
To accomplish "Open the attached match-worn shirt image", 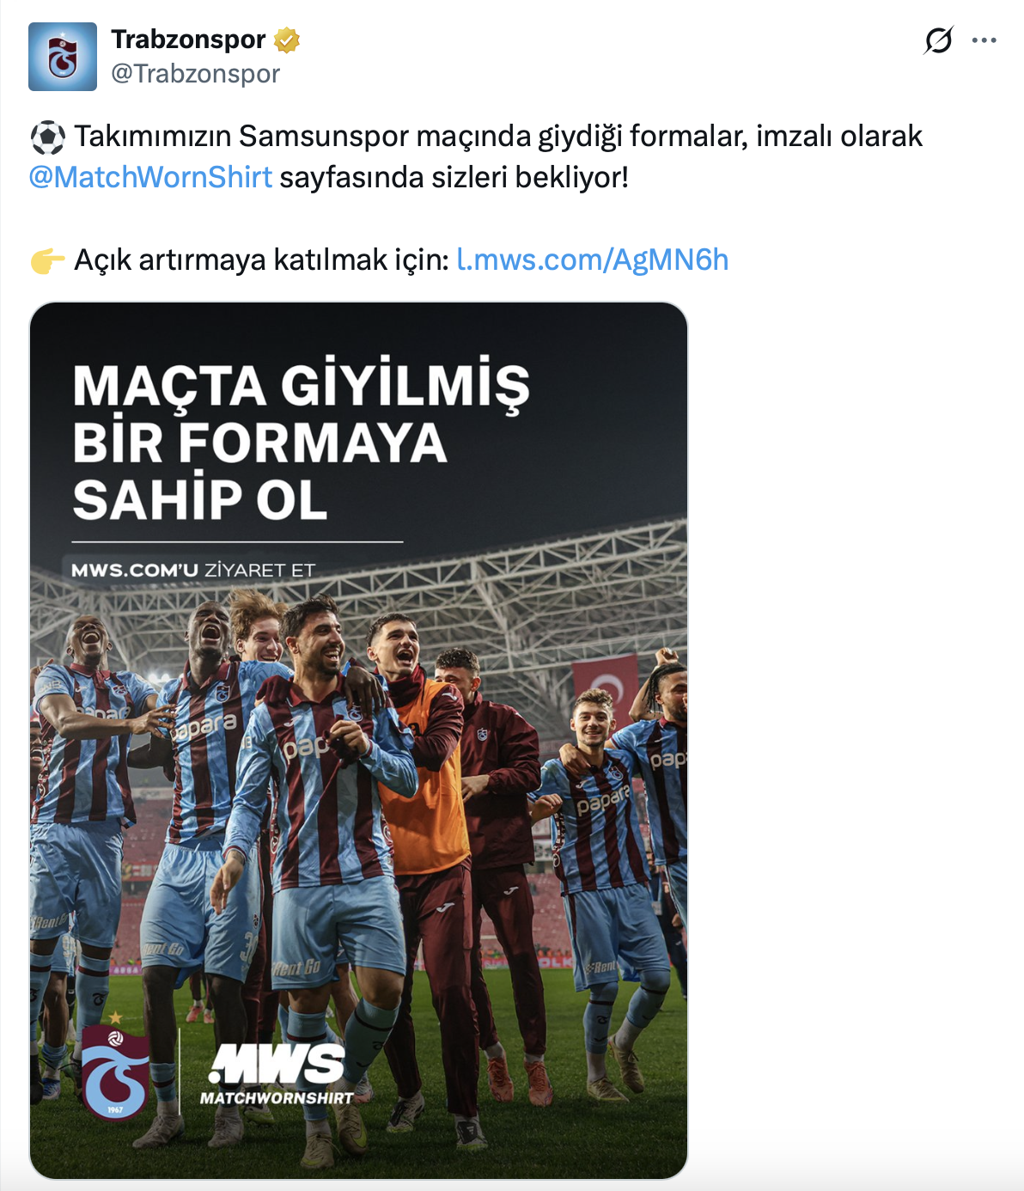I will pos(358,740).
